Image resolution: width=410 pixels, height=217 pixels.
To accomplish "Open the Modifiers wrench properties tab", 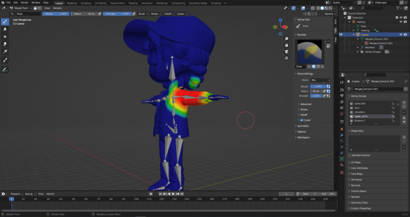I will (342, 135).
